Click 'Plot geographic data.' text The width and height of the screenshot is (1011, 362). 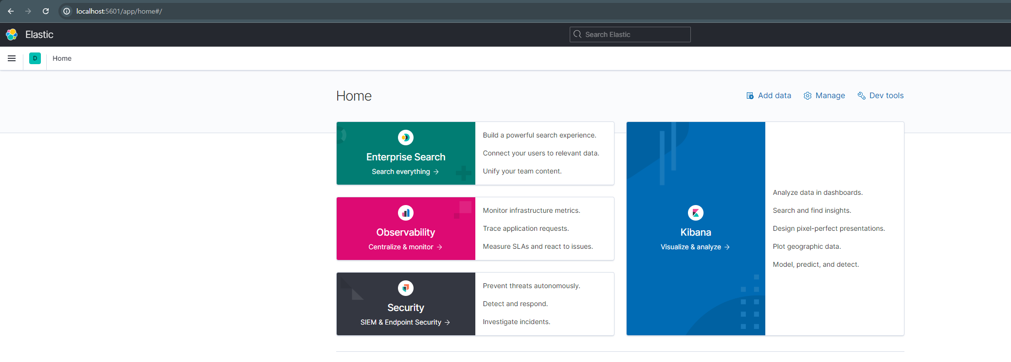(807, 246)
